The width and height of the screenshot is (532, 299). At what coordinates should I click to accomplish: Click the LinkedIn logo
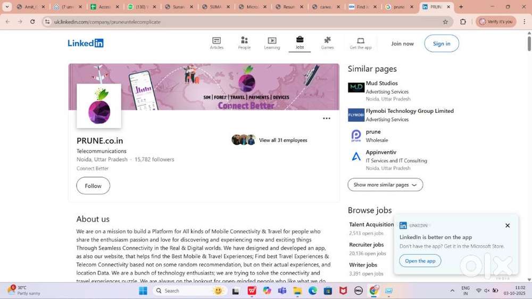click(86, 44)
